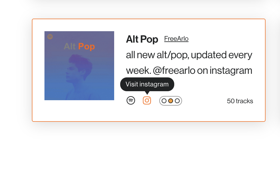
Task: Click the @freearlo mention in the description
Action: (174, 70)
